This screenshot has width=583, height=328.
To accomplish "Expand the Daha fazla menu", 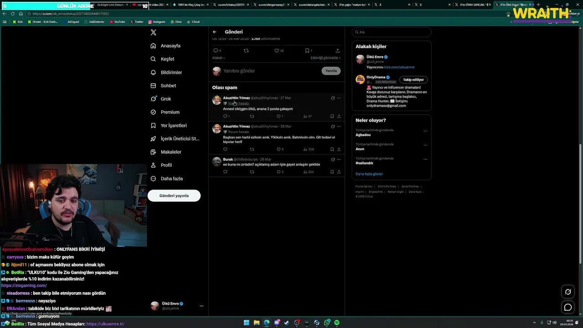I will [167, 179].
